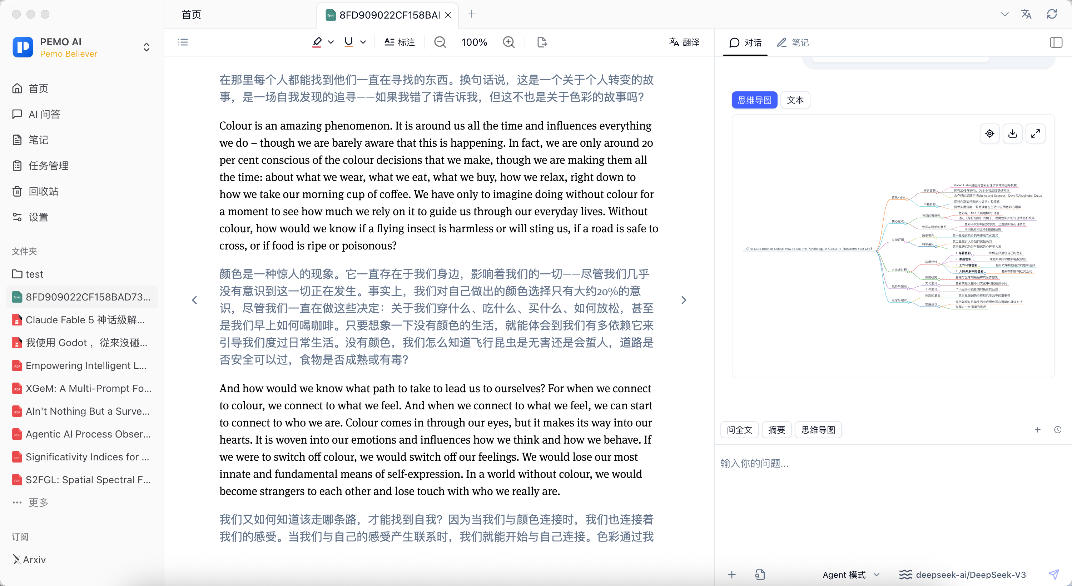Select the 文本 text view toggle
Image resolution: width=1072 pixels, height=586 pixels.
[x=795, y=100]
